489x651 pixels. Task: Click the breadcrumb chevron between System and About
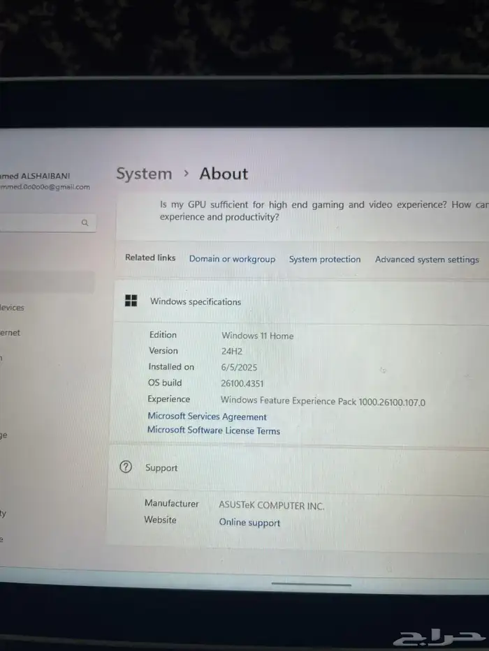(187, 172)
